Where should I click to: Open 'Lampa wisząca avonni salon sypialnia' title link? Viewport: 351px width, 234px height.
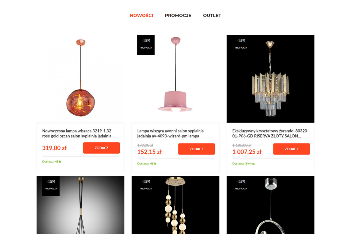pyautogui.click(x=170, y=133)
